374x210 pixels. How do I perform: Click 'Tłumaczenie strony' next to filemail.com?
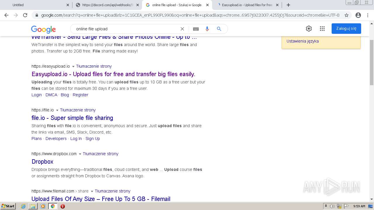112,191
